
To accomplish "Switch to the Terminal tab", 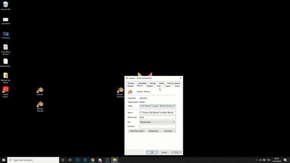I will tap(131, 83).
